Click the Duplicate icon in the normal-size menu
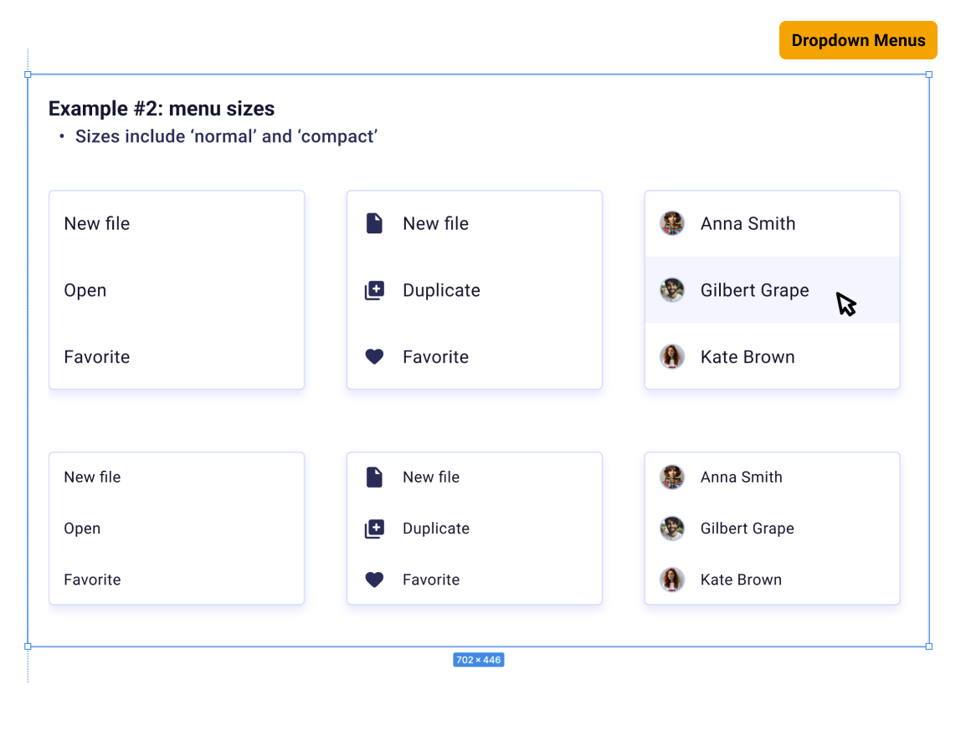The image size is (961, 736). [374, 290]
